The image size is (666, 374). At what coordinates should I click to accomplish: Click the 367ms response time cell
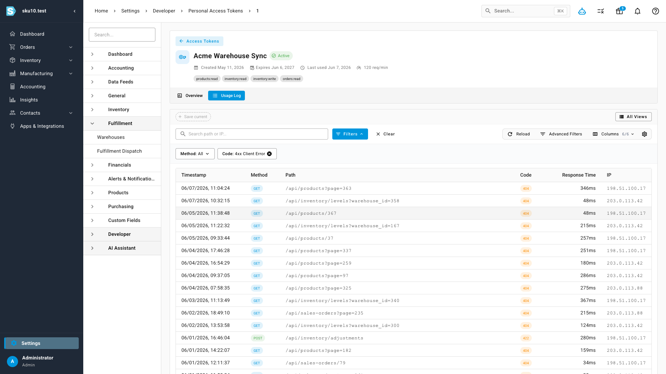[x=588, y=301]
